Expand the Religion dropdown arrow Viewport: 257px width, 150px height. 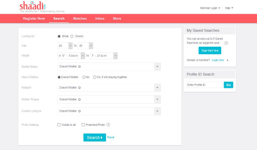(157, 88)
